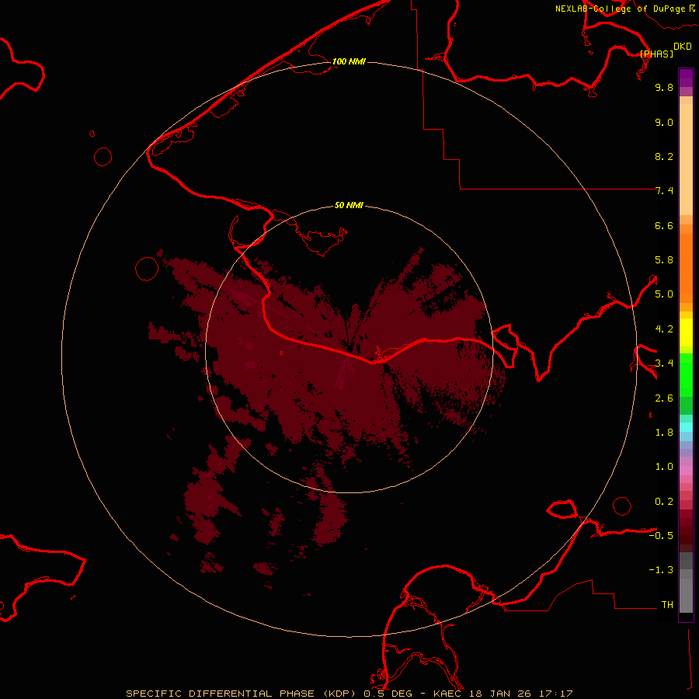
Task: Click the KAEC radar site identifier
Action: (447, 694)
